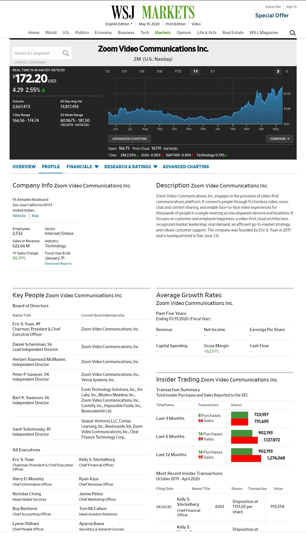Select the YTD chart range

coord(178,71)
